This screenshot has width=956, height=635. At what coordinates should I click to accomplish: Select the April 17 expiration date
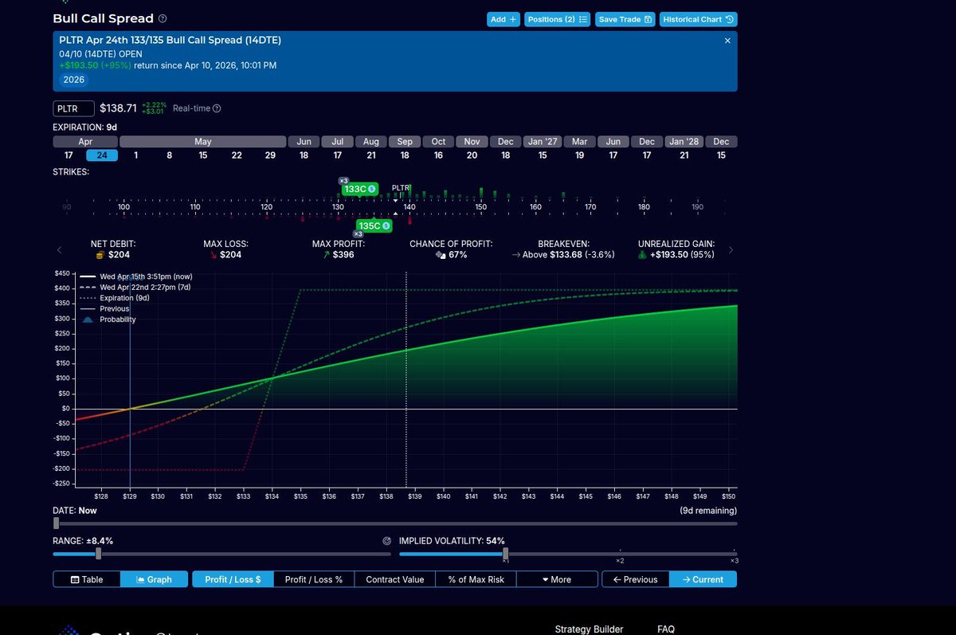coord(69,155)
